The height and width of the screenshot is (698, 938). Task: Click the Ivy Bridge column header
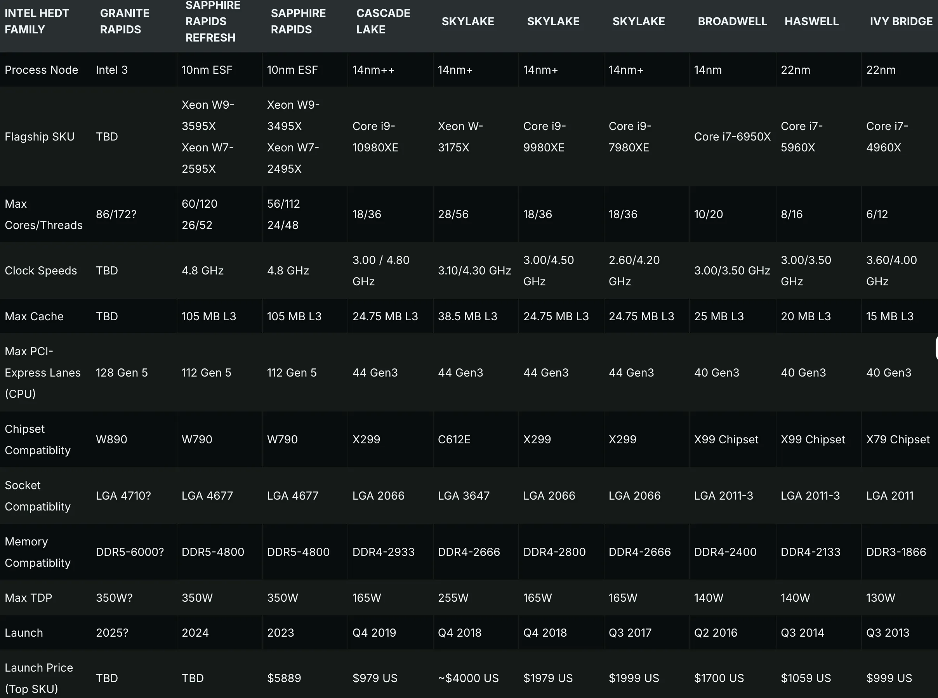[900, 21]
